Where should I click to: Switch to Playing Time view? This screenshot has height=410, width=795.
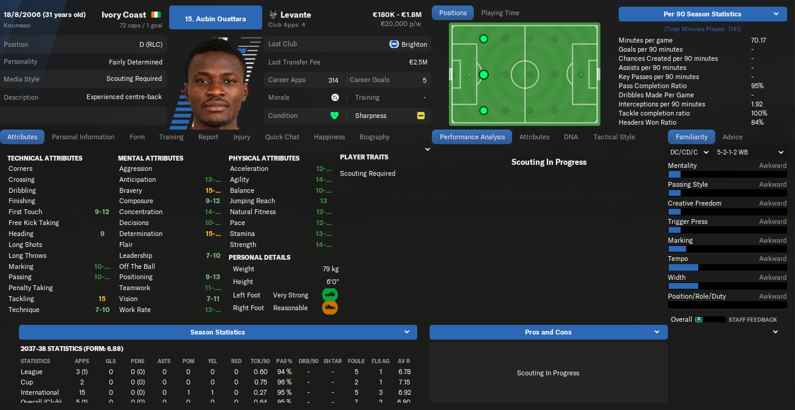pyautogui.click(x=500, y=13)
